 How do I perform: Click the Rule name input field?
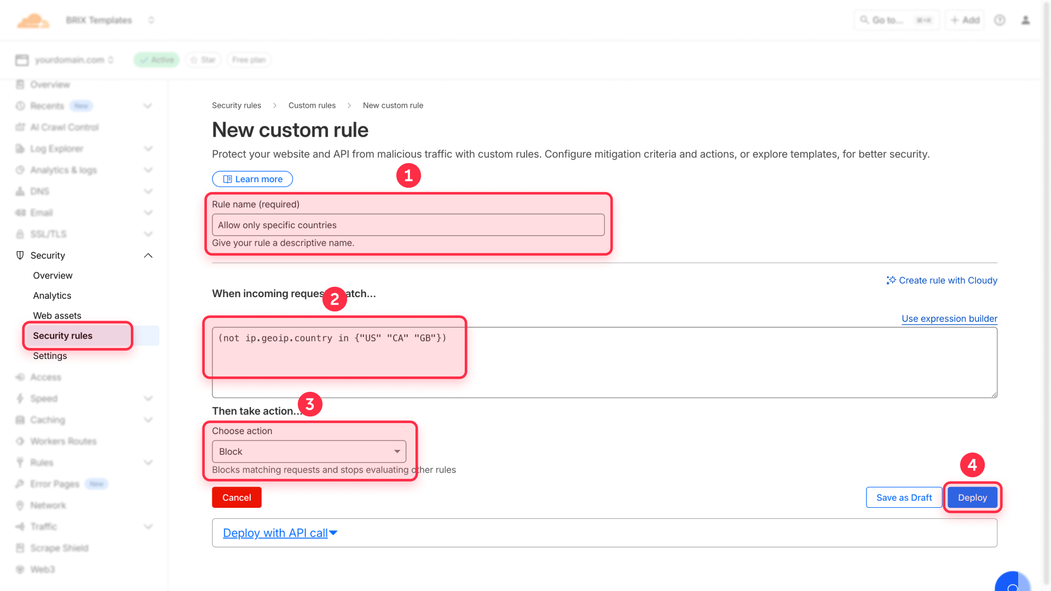[x=408, y=224]
